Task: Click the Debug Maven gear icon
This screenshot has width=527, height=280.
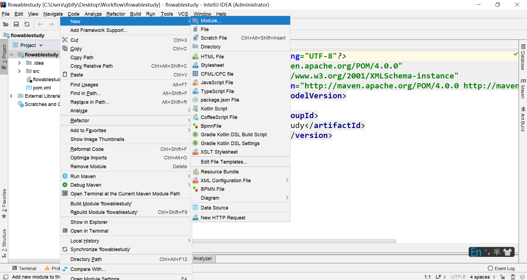Action: (65, 185)
